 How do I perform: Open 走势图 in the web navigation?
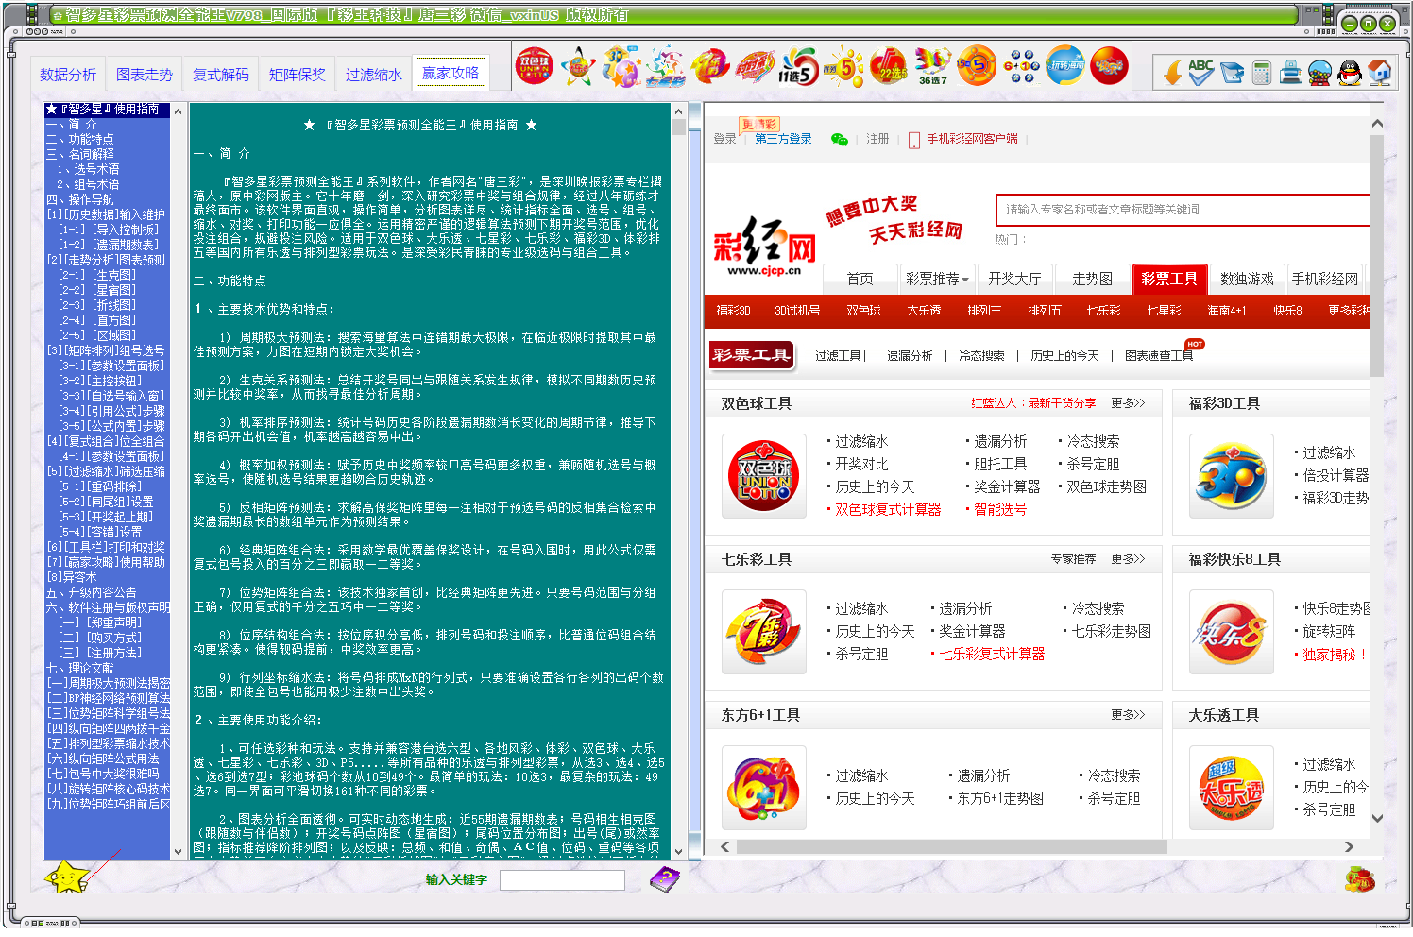coord(1092,279)
